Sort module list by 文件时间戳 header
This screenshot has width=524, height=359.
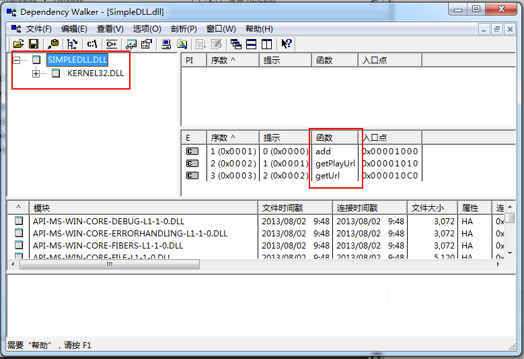(x=295, y=207)
